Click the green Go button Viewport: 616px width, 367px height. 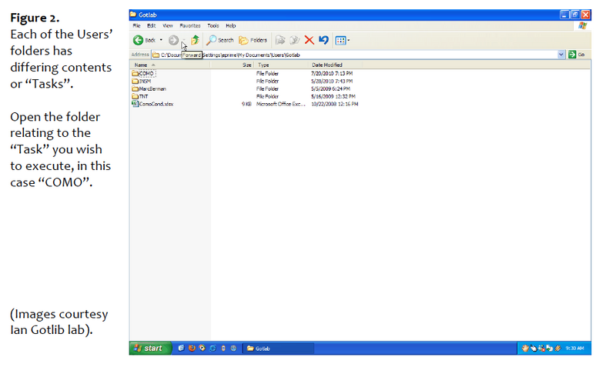(x=576, y=55)
